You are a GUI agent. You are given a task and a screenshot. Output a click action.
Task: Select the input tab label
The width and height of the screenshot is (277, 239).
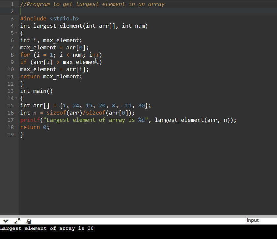point(252,220)
